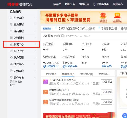Screen dimensions: 127x118
Task: Click the orange 多多大讲堂 activity icon
Action: tap(46, 102)
